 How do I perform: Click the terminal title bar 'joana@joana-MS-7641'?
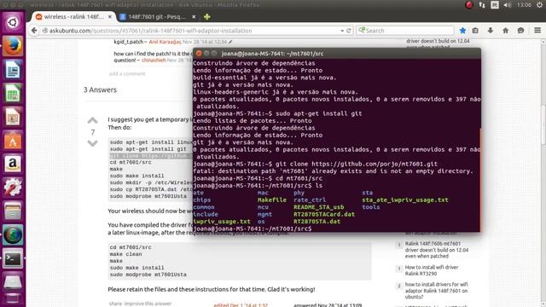(x=272, y=54)
